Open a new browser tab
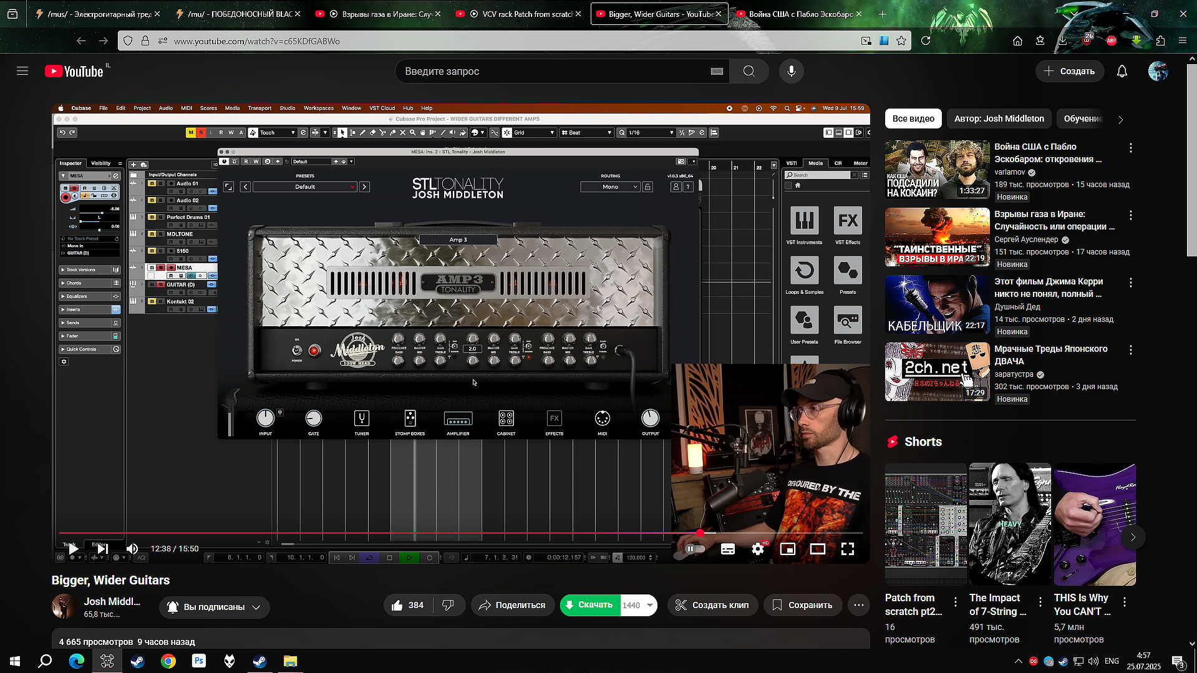Image resolution: width=1197 pixels, height=673 pixels. (882, 14)
